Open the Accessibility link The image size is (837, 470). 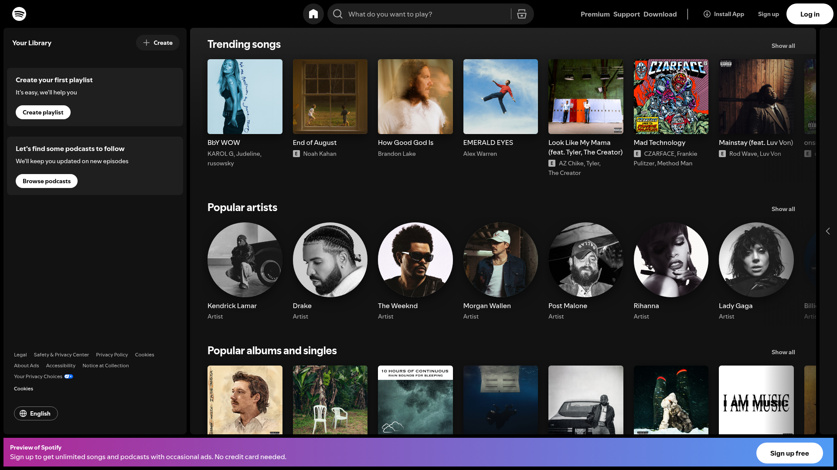coord(61,366)
